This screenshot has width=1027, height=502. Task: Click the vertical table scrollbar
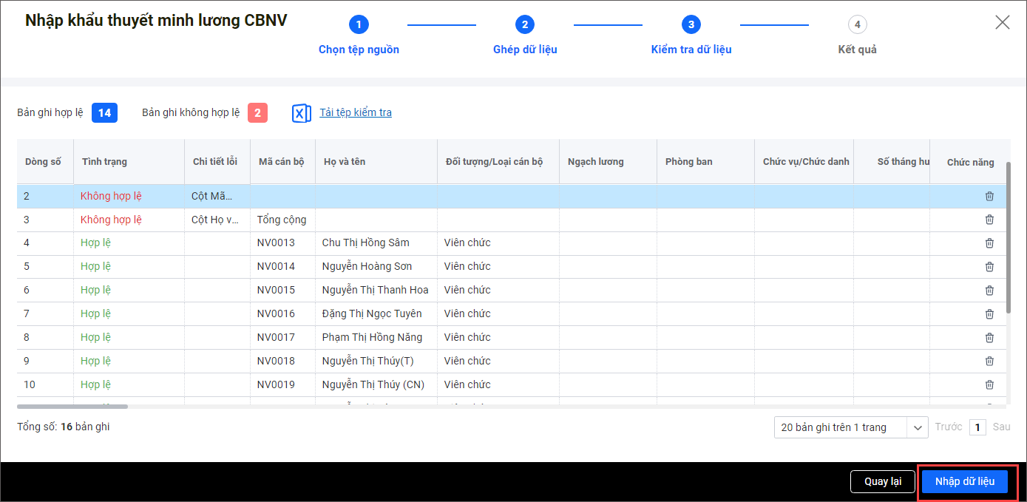pyautogui.click(x=1007, y=237)
